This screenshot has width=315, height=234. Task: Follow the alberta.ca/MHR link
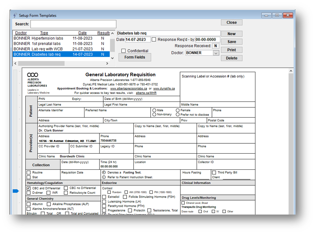(146, 93)
